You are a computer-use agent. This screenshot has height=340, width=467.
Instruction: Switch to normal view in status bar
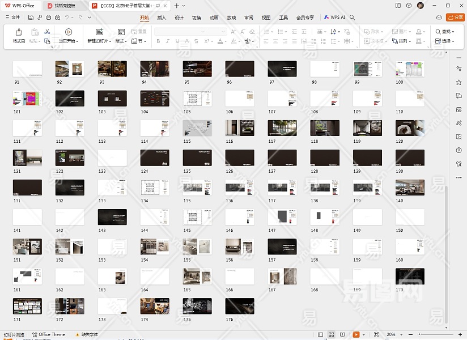click(321, 335)
